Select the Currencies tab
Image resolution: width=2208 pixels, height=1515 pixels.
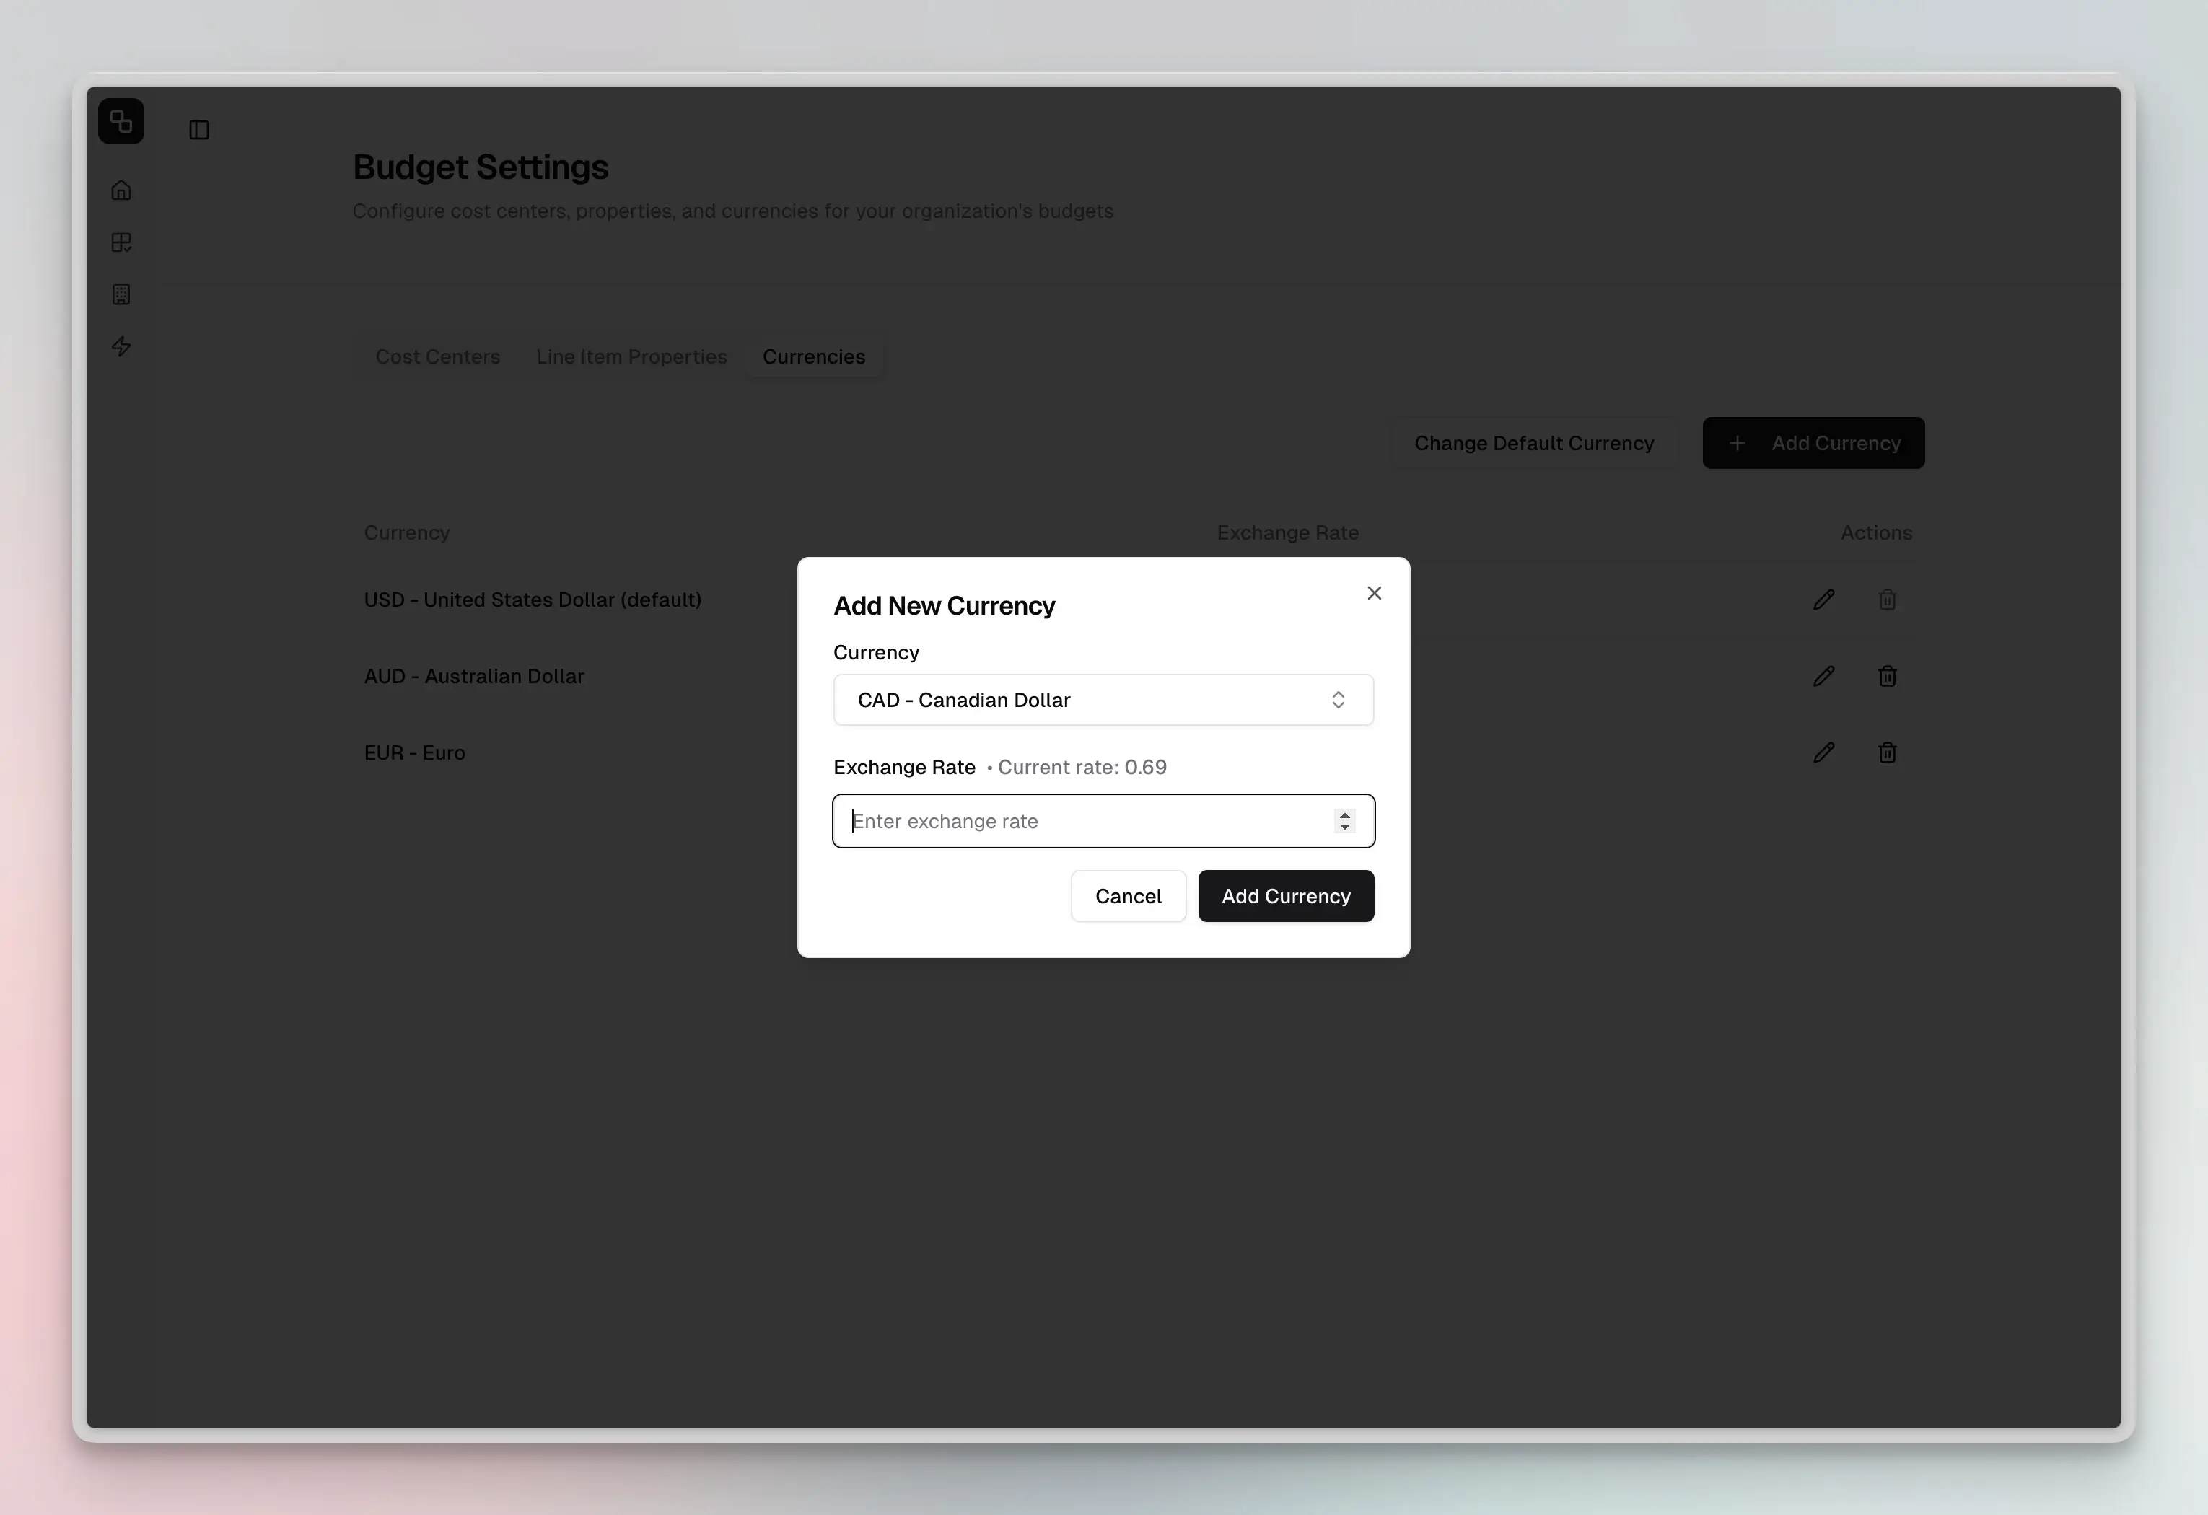point(813,356)
